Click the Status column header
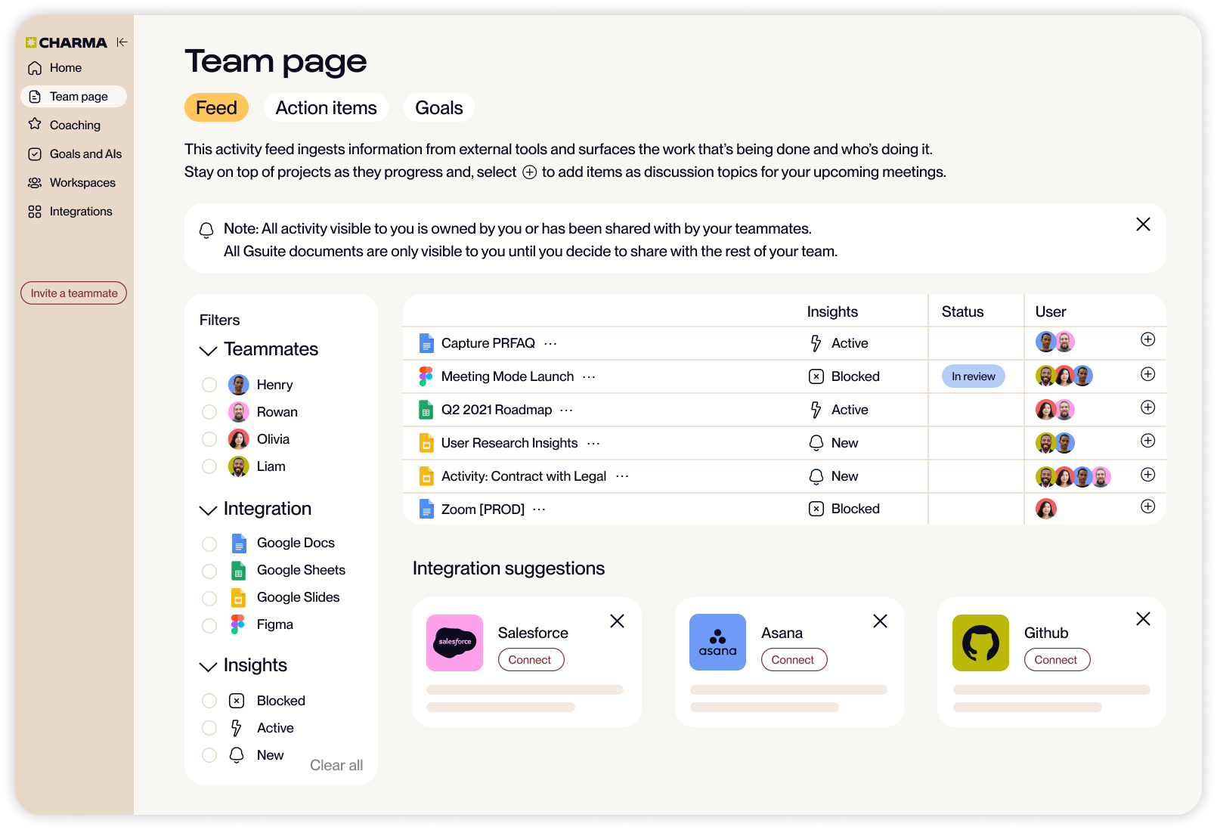 point(962,311)
